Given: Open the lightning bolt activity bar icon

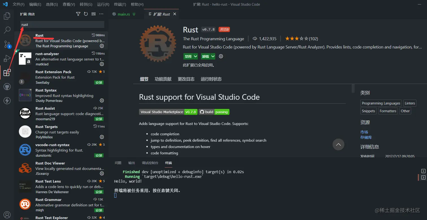Looking at the screenshot, I should tap(7, 101).
